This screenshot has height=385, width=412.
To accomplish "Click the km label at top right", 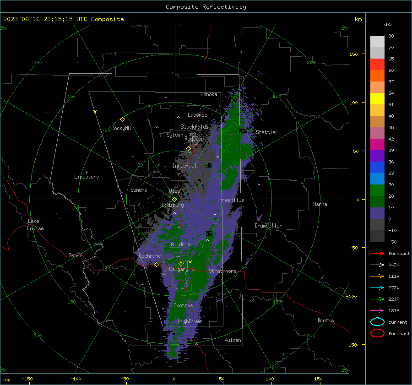I will 358,19.
